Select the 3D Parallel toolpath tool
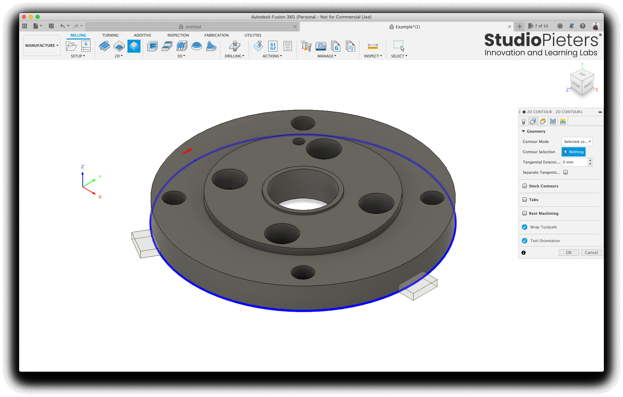 click(182, 46)
